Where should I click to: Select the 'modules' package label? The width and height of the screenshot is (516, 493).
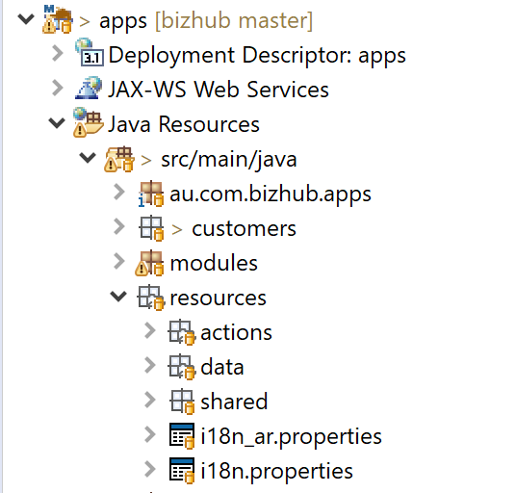[x=214, y=263]
